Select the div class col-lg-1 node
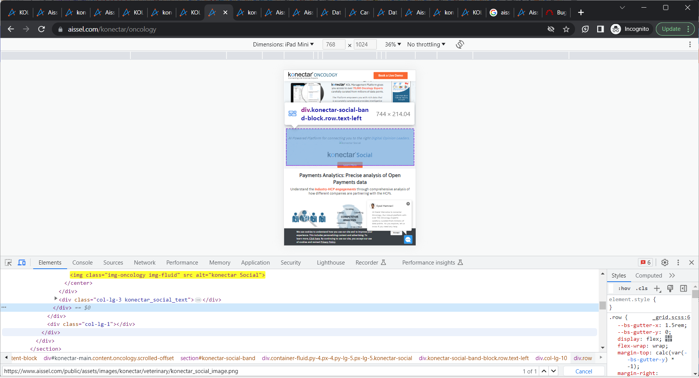 pos(91,324)
